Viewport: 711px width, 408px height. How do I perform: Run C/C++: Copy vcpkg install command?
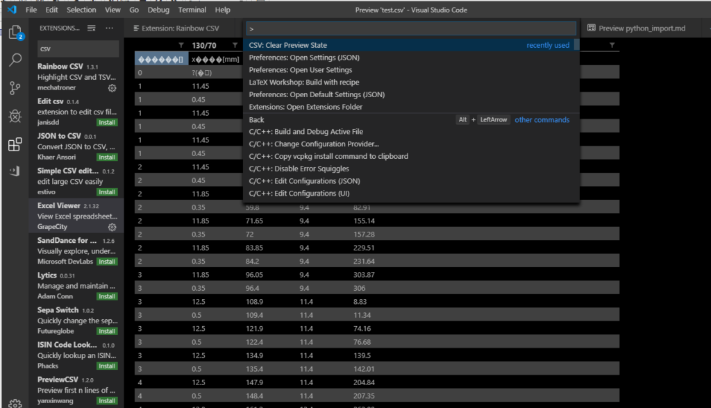coord(411,156)
